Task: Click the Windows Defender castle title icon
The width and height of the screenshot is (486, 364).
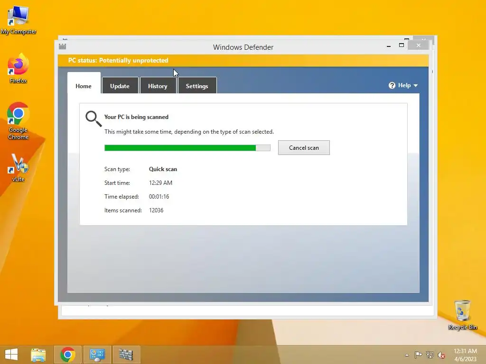Action: point(62,47)
